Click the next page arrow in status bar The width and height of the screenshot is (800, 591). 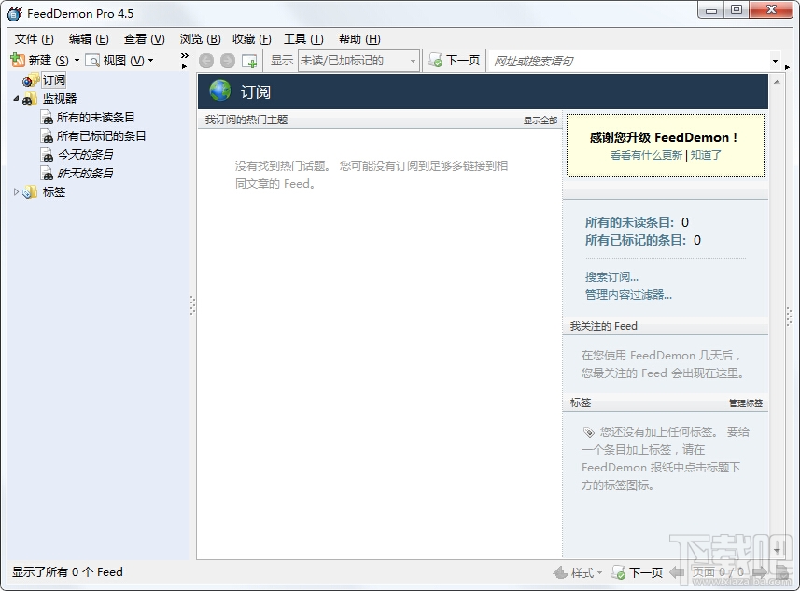pyautogui.click(x=759, y=572)
